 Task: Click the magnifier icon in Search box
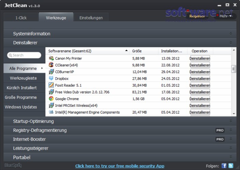pos(10,55)
